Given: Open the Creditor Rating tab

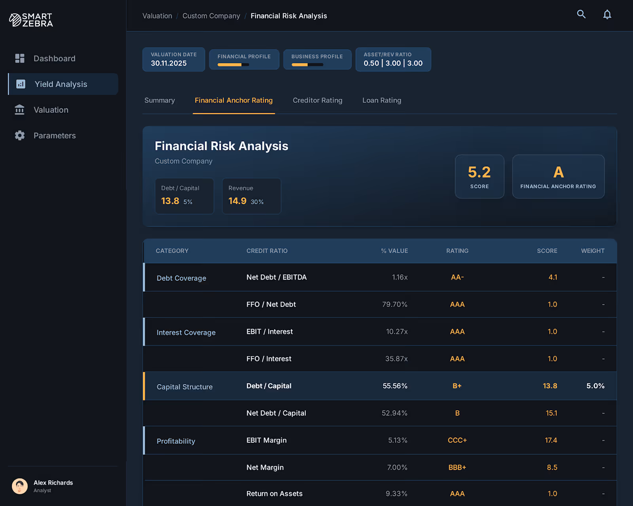Looking at the screenshot, I should [x=317, y=100].
